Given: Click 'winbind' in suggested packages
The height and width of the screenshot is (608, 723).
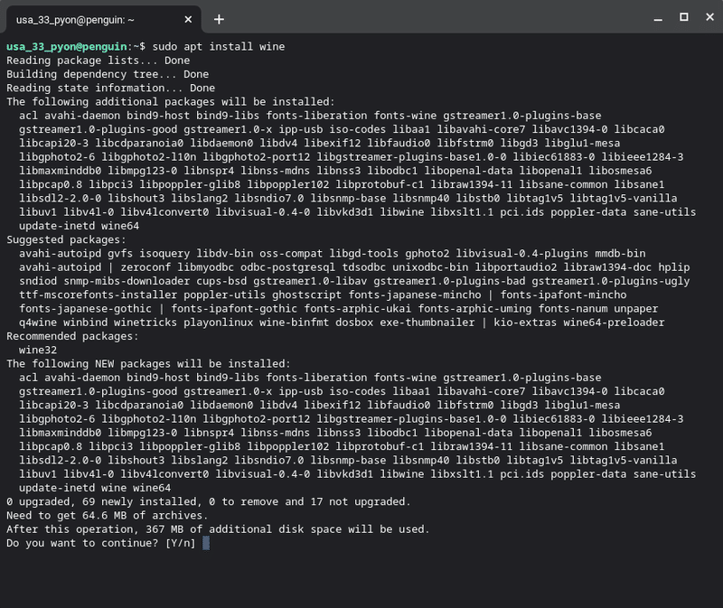Looking at the screenshot, I should [x=85, y=323].
